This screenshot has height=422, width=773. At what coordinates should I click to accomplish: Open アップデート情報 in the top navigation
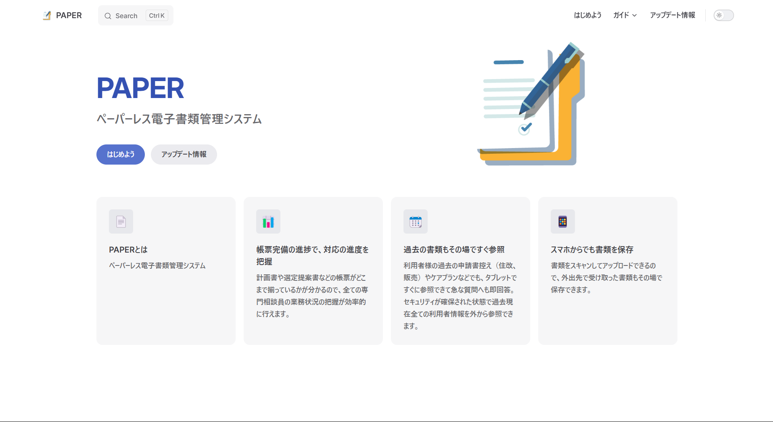tap(672, 15)
